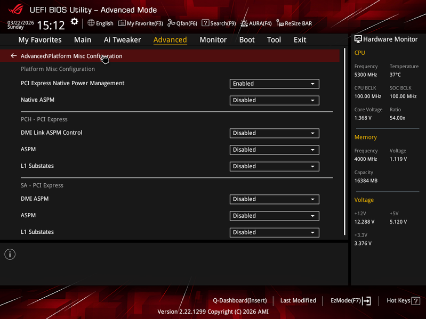Open Q-Dashboard(Insert)
This screenshot has width=426, height=319.
click(x=239, y=300)
